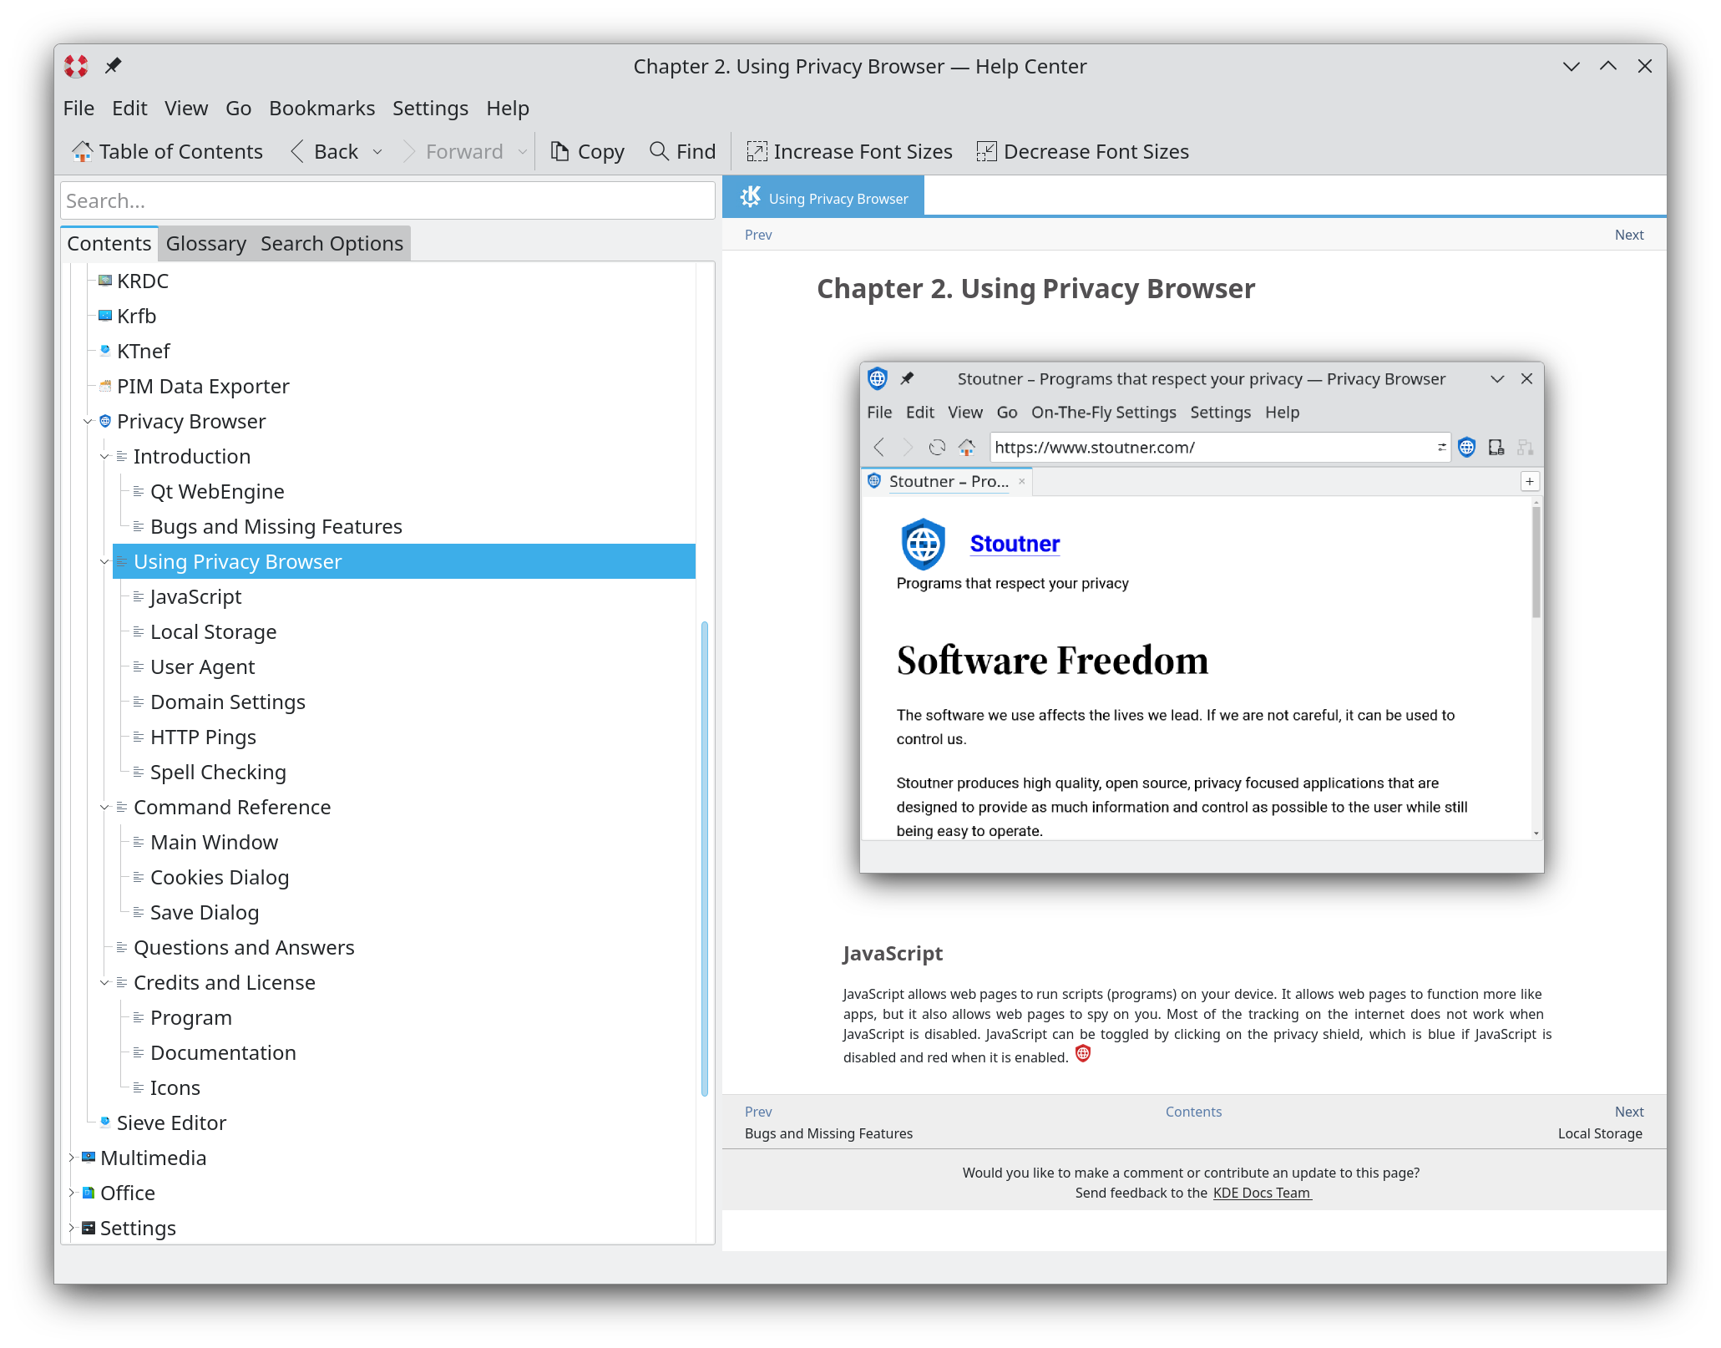Image resolution: width=1721 pixels, height=1348 pixels.
Task: Select Bugs and Missing Features tree item
Action: [276, 527]
